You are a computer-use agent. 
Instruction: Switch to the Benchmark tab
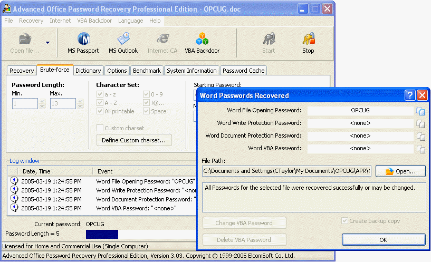tap(147, 71)
